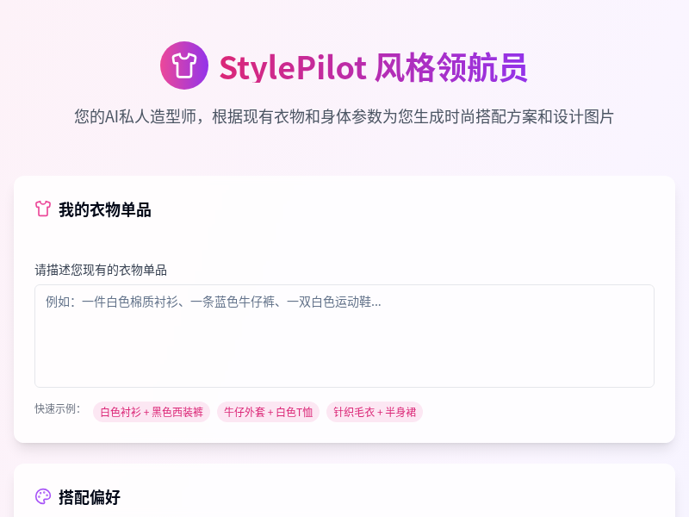Click the 搭配偏好 card panel
The width and height of the screenshot is (689, 517).
point(344,490)
